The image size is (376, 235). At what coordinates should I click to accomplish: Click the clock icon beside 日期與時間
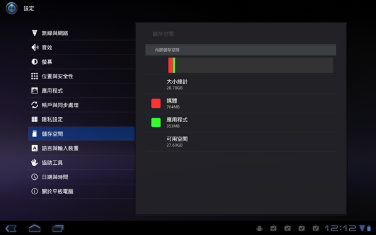[x=34, y=177]
